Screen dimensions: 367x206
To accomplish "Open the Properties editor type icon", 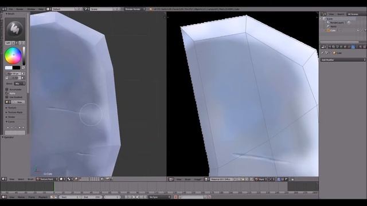I will [323, 47].
